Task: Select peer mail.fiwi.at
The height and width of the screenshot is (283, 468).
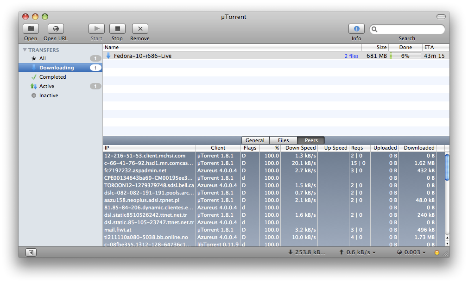Action: (x=118, y=230)
